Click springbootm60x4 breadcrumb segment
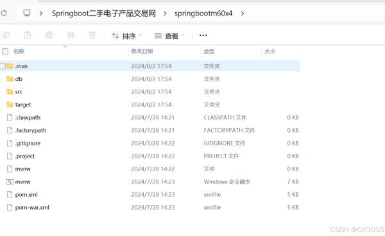385x236 pixels. (203, 13)
